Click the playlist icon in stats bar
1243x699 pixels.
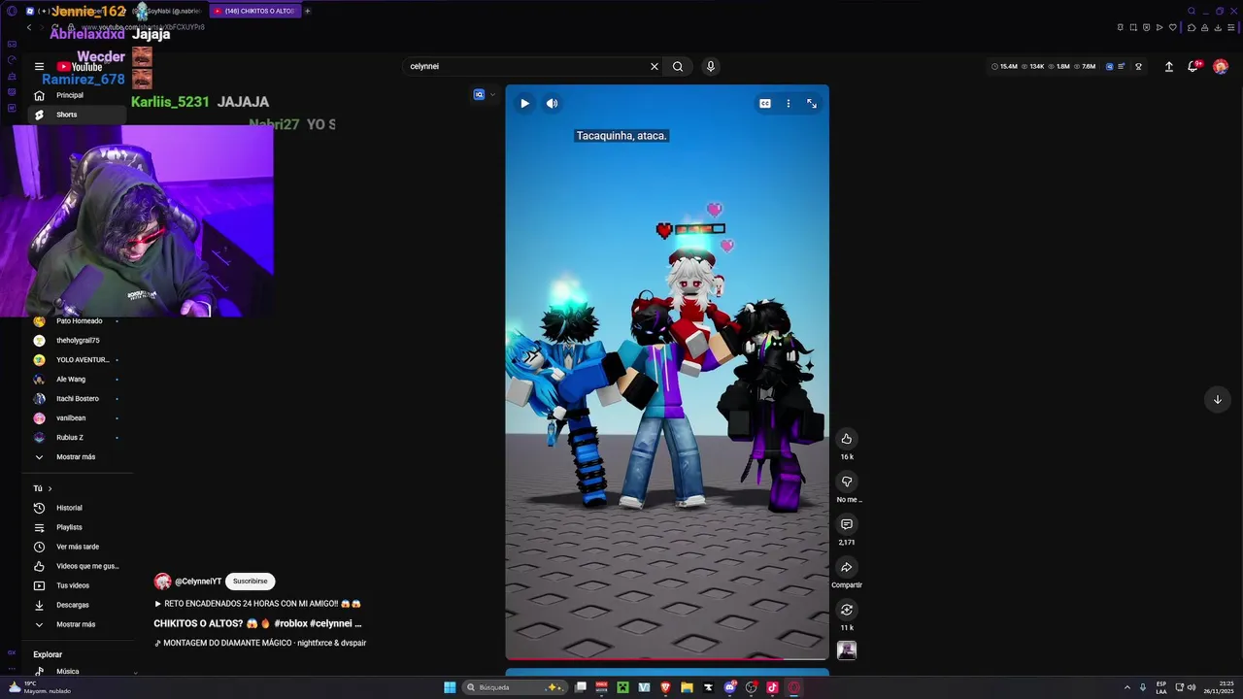click(x=1122, y=66)
